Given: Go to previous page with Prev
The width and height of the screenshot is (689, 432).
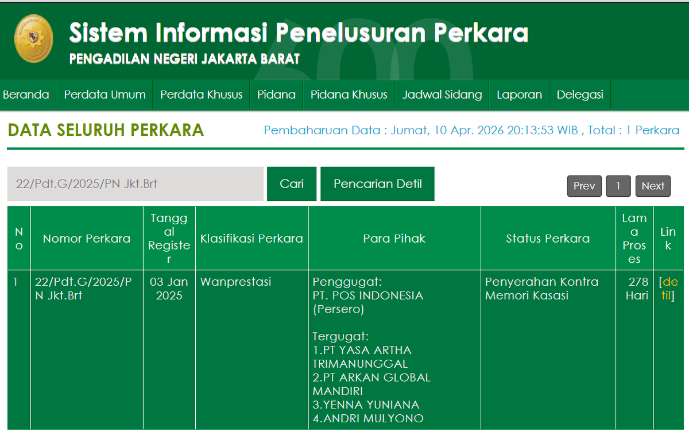Looking at the screenshot, I should point(585,186).
